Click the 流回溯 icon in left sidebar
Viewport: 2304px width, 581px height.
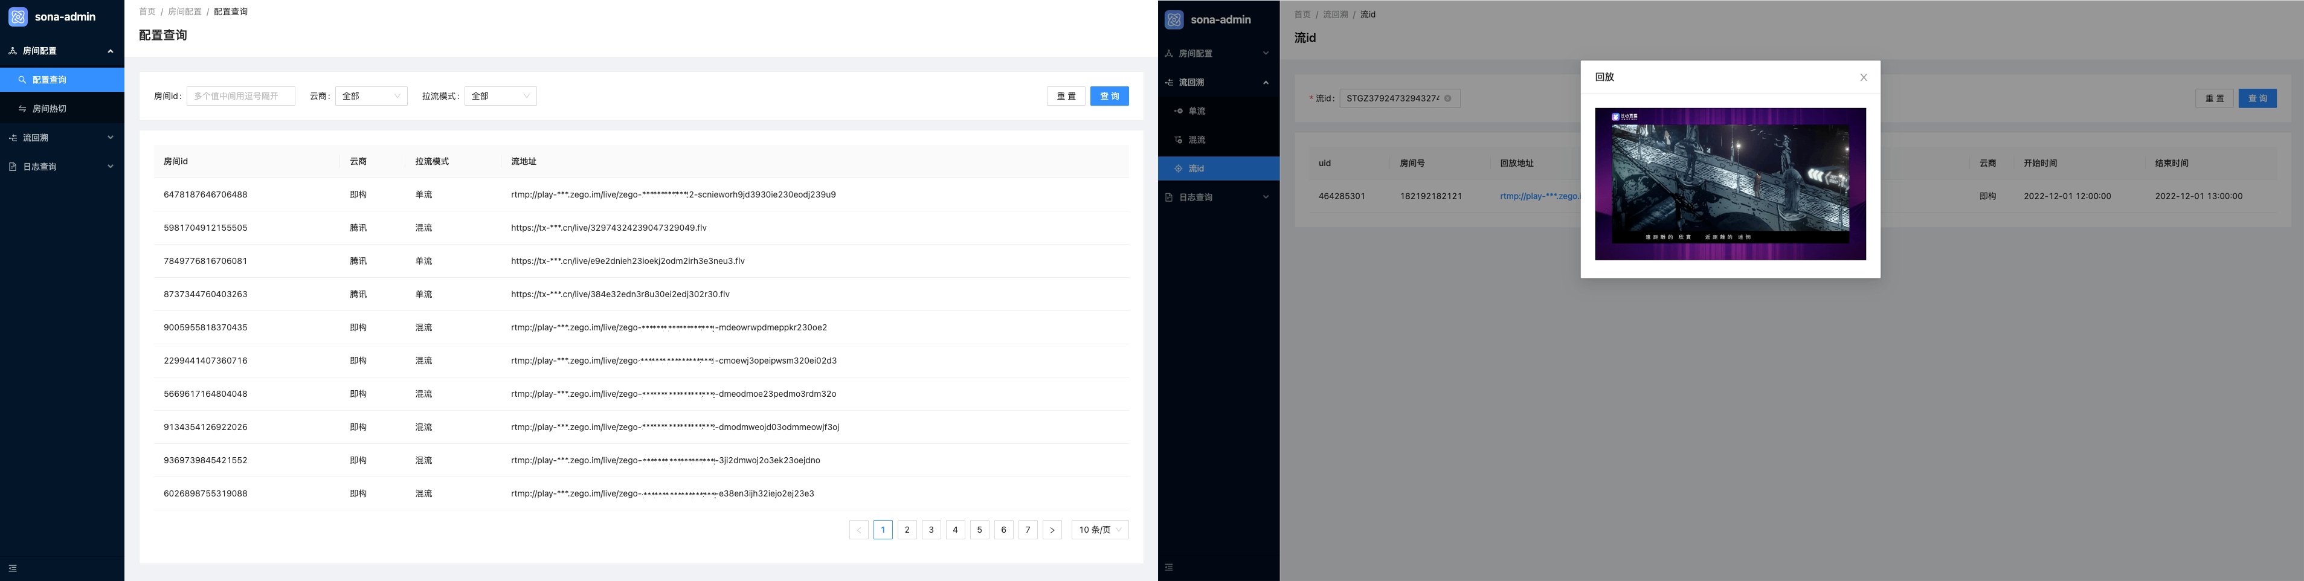[x=13, y=138]
